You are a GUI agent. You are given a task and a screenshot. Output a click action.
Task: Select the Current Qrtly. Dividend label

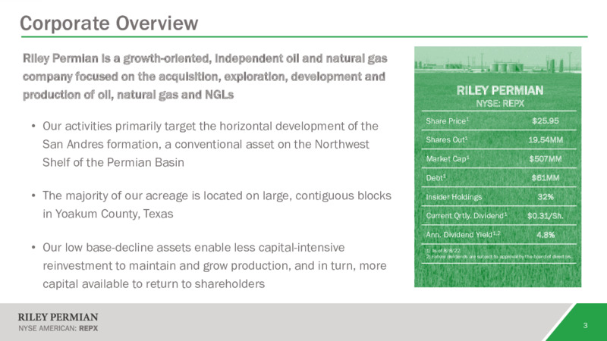tap(467, 216)
